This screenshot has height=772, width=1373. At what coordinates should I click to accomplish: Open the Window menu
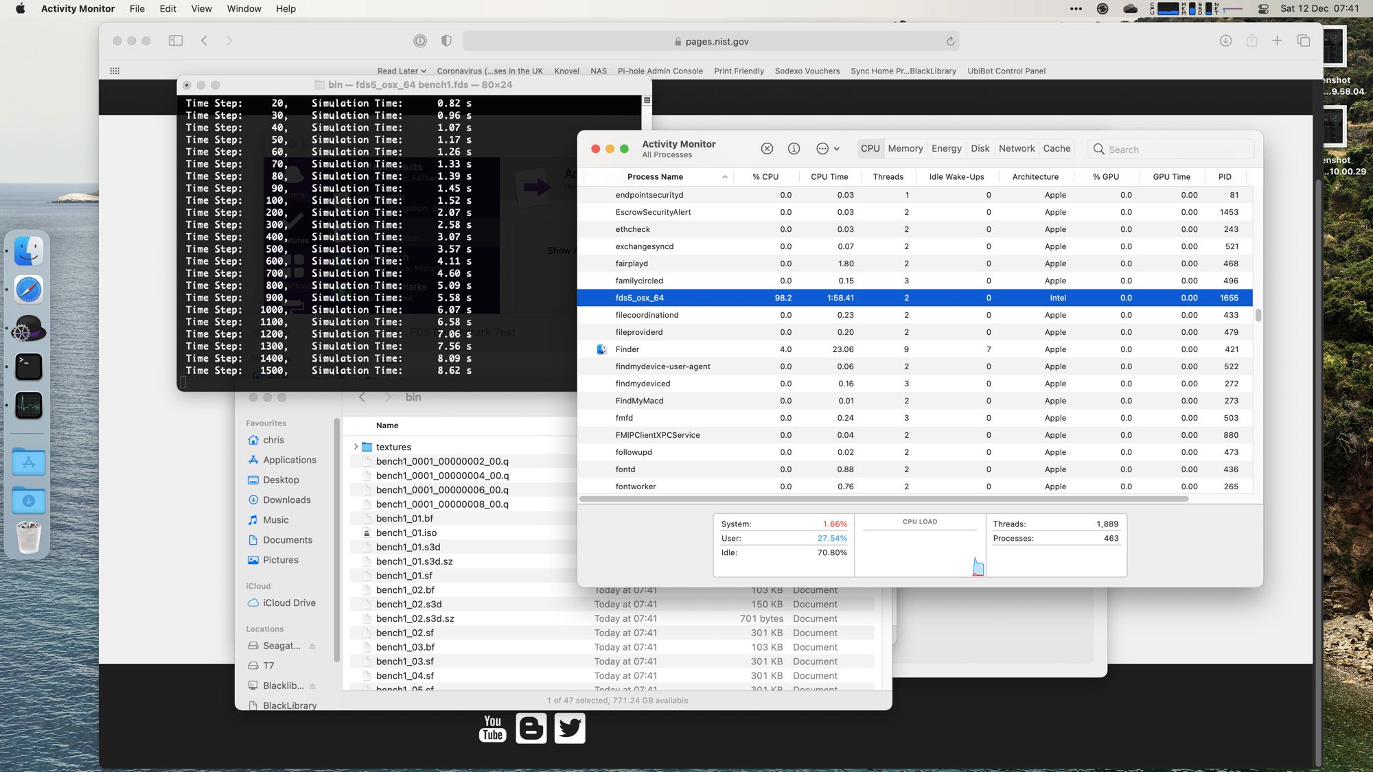tap(244, 8)
